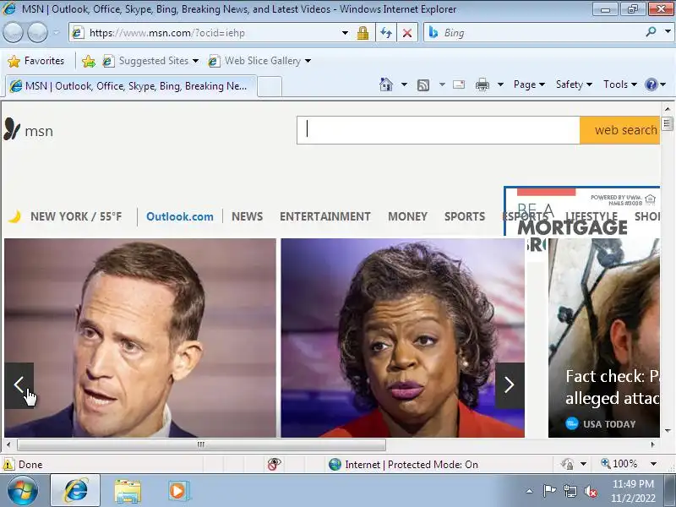The image size is (676, 507).
Task: Click the blue Help icon
Action: coord(651,84)
